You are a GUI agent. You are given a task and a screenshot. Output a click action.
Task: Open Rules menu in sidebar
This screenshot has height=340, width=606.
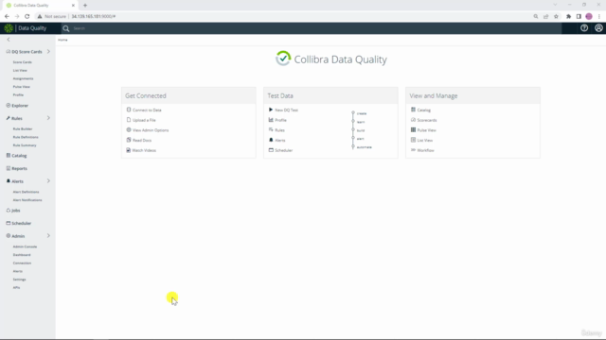14,118
